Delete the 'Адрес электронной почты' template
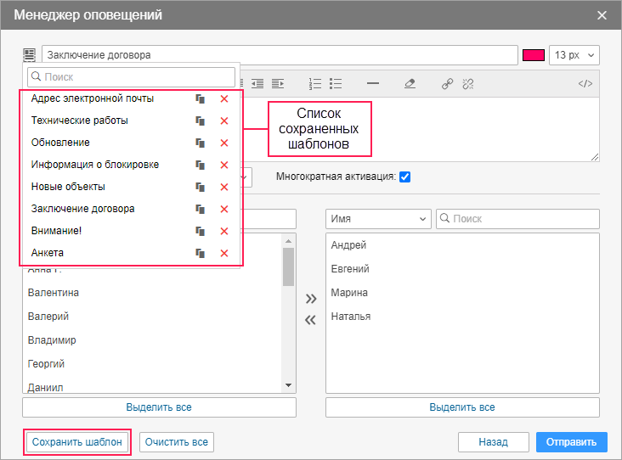Viewport: 622px width, 460px height. click(224, 98)
